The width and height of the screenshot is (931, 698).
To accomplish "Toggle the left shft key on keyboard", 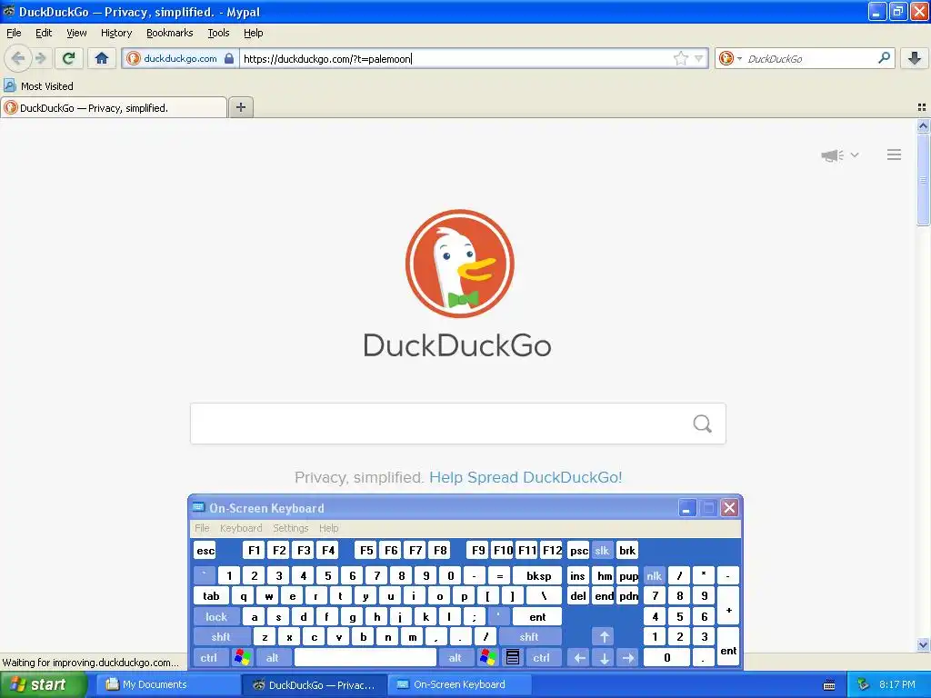I will (x=221, y=637).
